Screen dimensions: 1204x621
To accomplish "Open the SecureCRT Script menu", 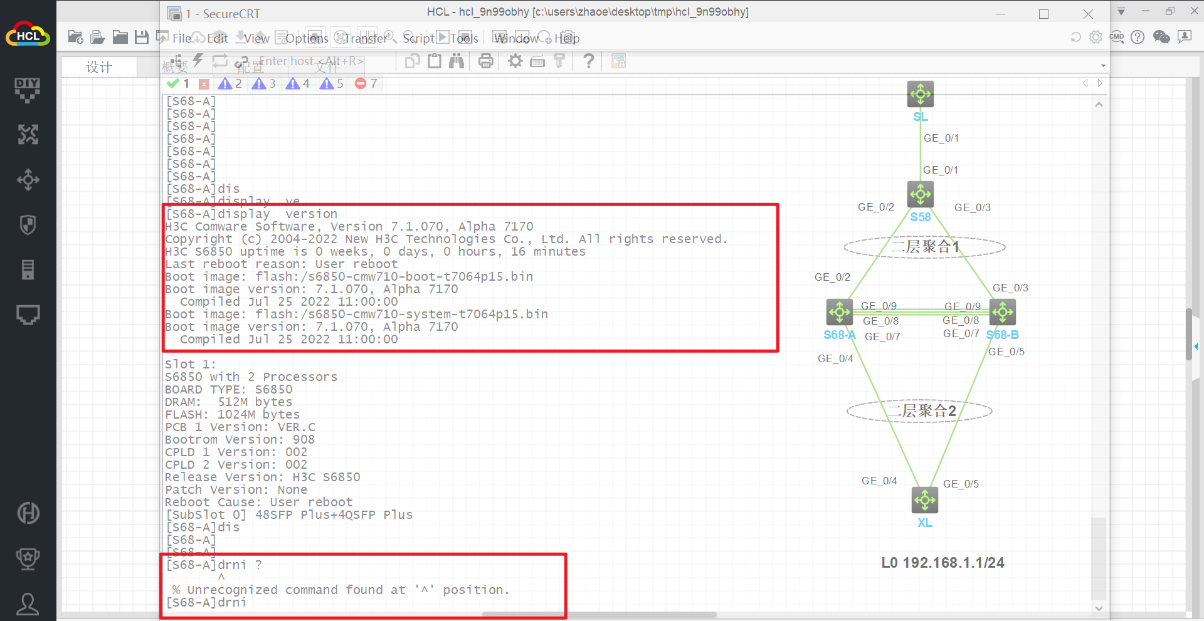I will pyautogui.click(x=418, y=38).
